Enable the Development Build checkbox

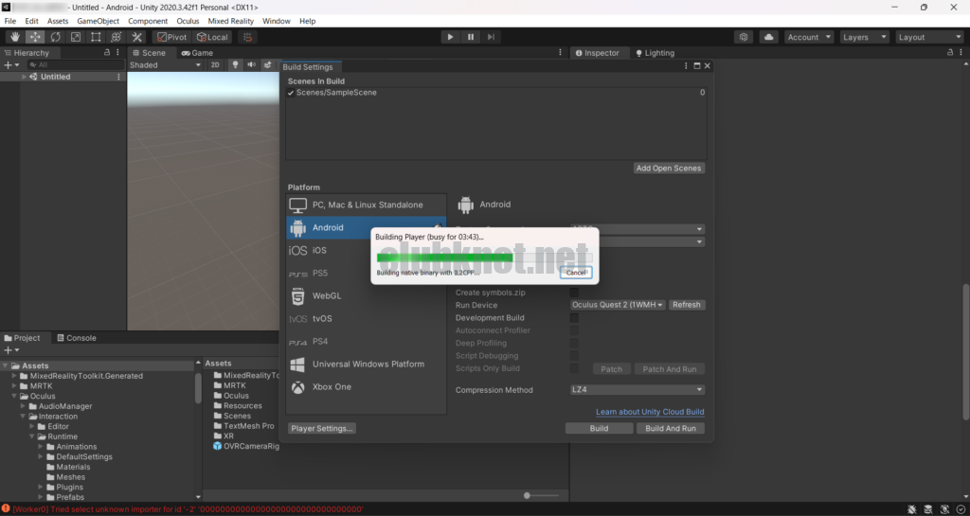pyautogui.click(x=574, y=318)
